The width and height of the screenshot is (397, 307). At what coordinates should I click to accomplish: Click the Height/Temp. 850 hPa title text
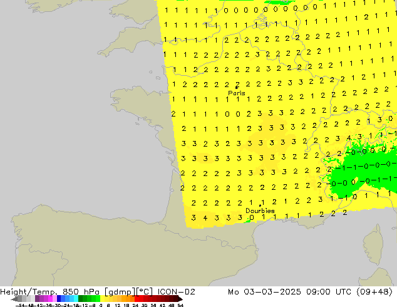49,292
